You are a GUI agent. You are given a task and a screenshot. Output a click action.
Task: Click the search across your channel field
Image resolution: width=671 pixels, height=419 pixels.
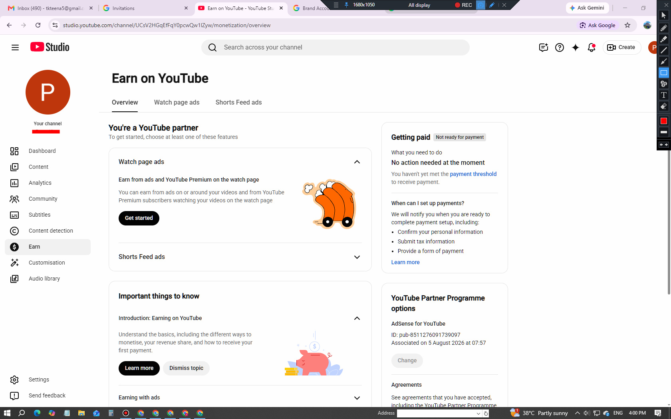tap(335, 47)
